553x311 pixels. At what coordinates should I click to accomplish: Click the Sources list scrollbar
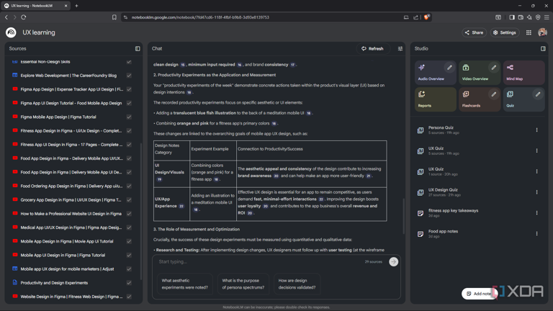tap(141, 212)
